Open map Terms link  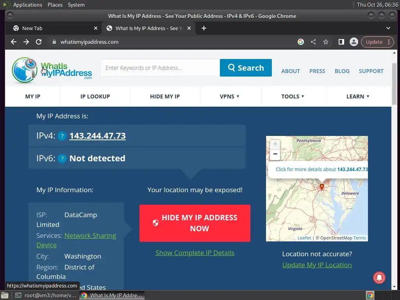pos(359,238)
